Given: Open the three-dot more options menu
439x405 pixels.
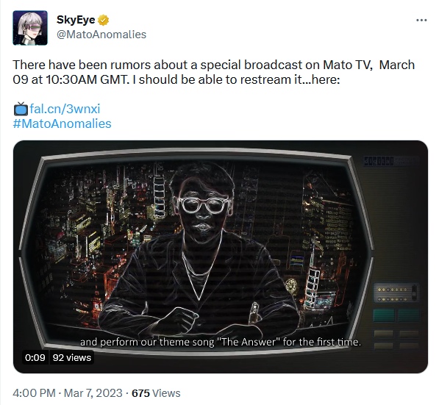Looking at the screenshot, I should pos(421,20).
